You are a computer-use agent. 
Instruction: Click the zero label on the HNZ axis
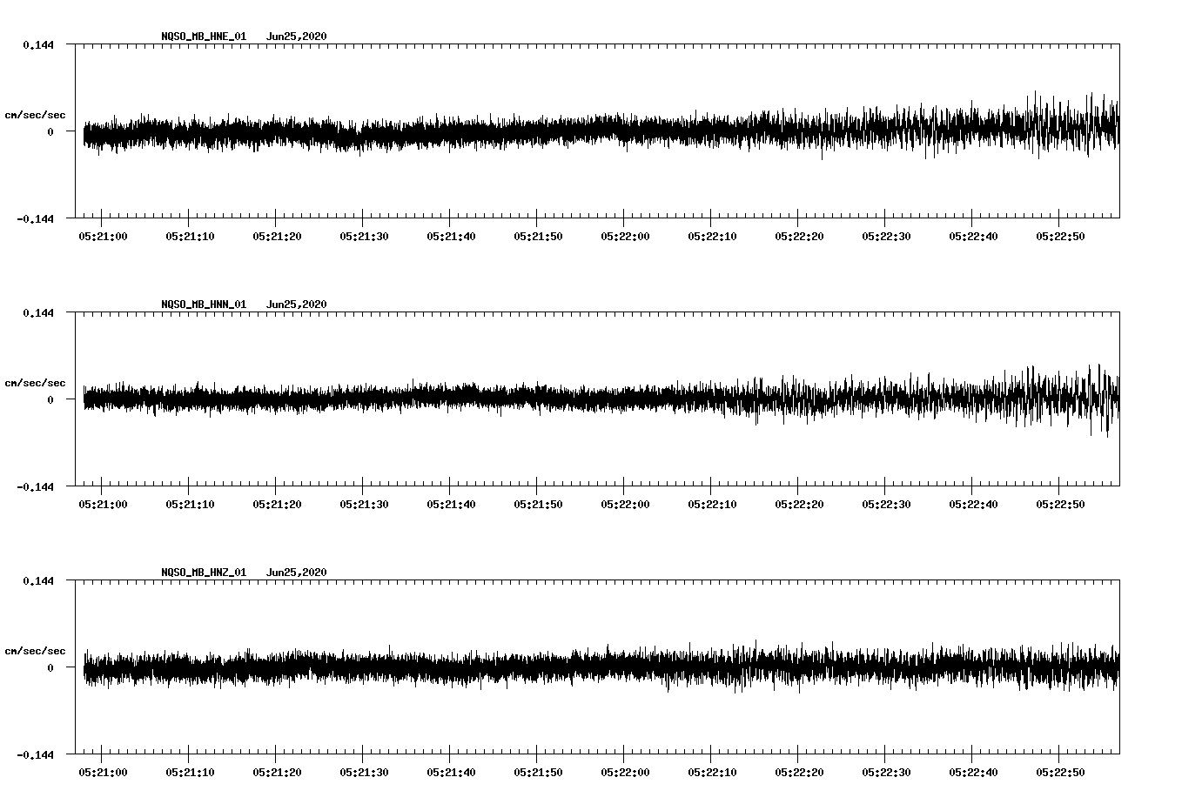[x=50, y=667]
